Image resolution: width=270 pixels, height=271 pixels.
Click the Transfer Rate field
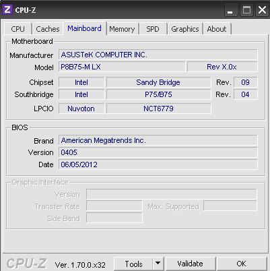coord(114,206)
